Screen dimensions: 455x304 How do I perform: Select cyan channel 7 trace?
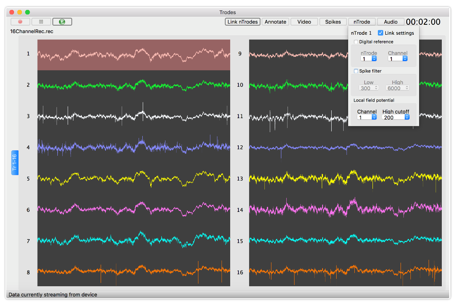pyautogui.click(x=134, y=240)
